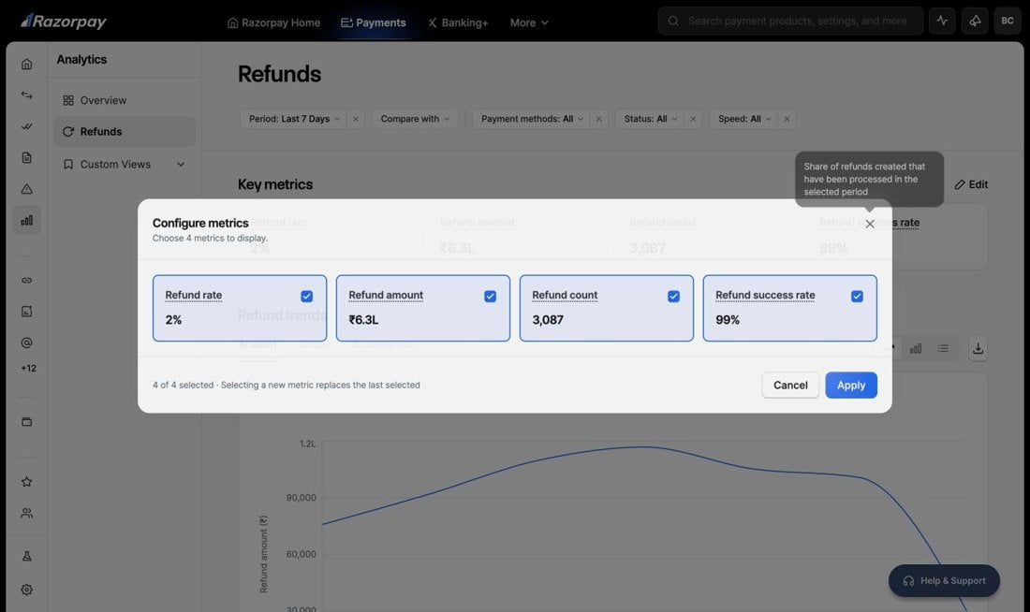Open the document icon in sidebar
The height and width of the screenshot is (612, 1030).
point(26,157)
